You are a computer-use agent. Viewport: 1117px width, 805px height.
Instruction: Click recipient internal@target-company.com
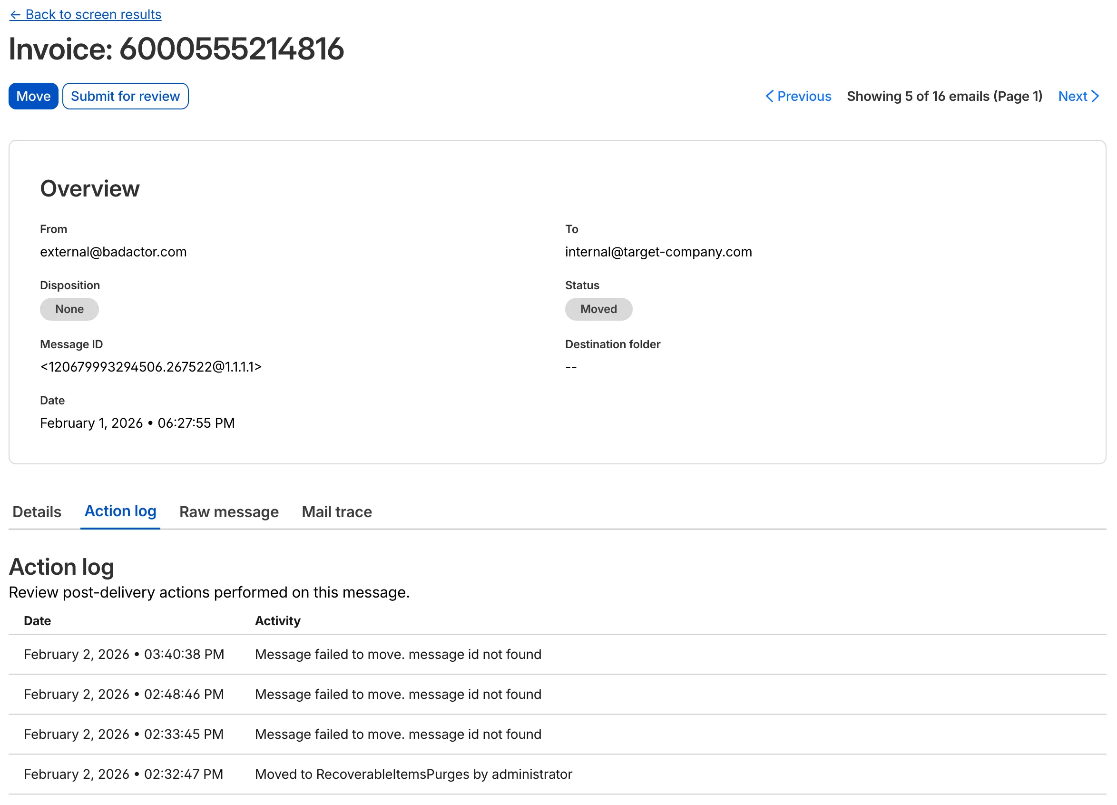pos(658,252)
